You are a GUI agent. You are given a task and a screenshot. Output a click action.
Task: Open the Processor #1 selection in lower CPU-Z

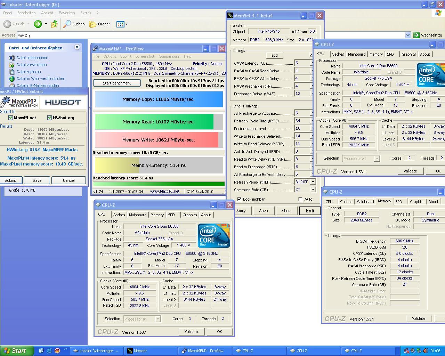(141, 319)
